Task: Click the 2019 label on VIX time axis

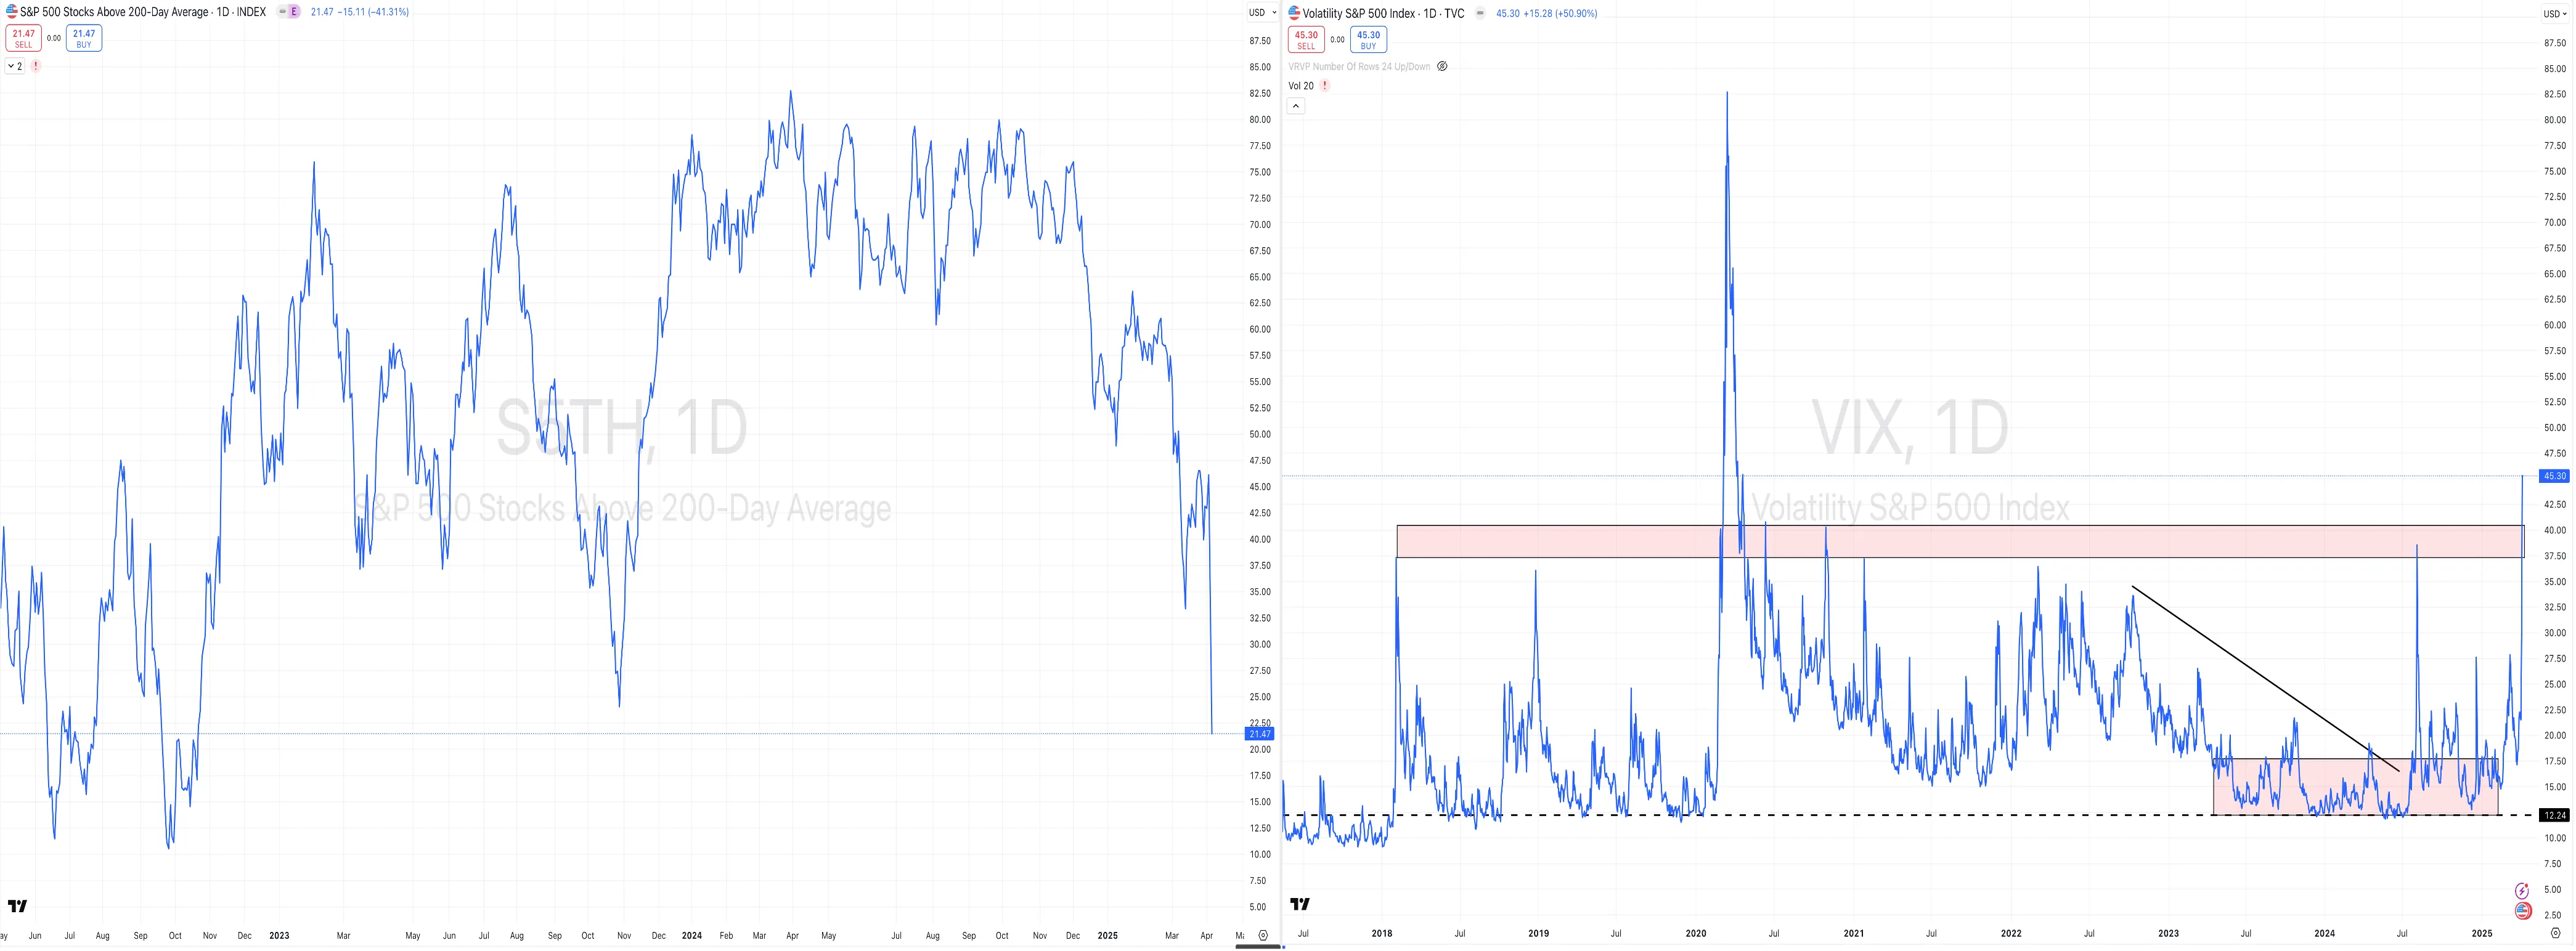Action: (1538, 934)
